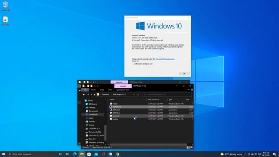The width and height of the screenshot is (279, 157).
Task: Select the update batch file
Action: (151, 119)
